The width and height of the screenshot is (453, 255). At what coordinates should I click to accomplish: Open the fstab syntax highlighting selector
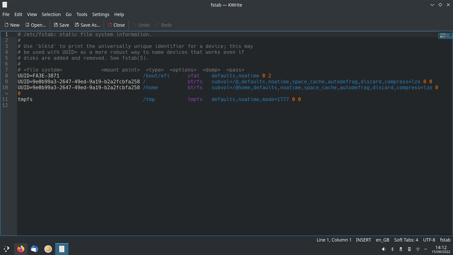click(445, 240)
